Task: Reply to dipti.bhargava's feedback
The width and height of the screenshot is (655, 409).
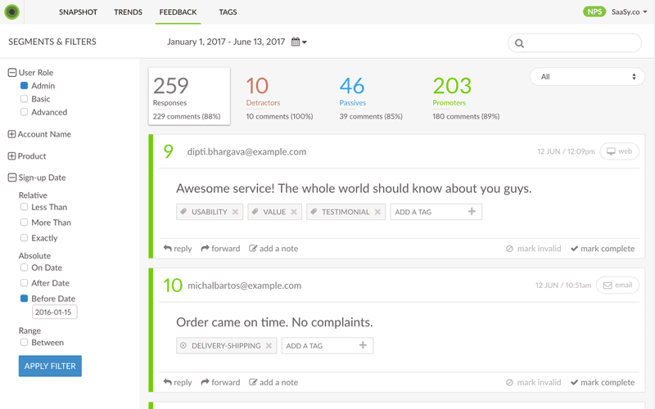Action: [x=178, y=249]
